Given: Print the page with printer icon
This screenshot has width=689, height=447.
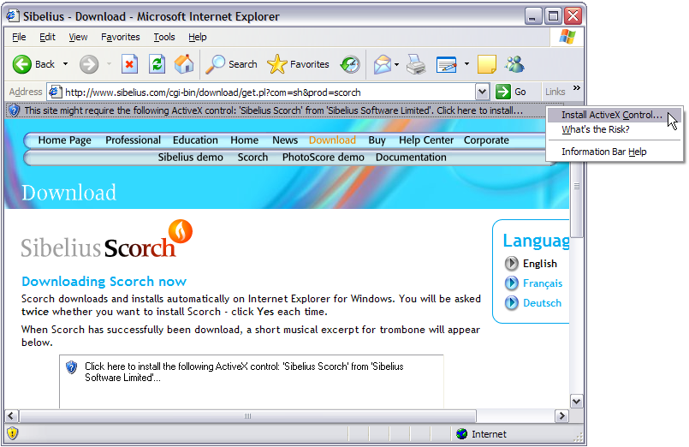Looking at the screenshot, I should (416, 64).
